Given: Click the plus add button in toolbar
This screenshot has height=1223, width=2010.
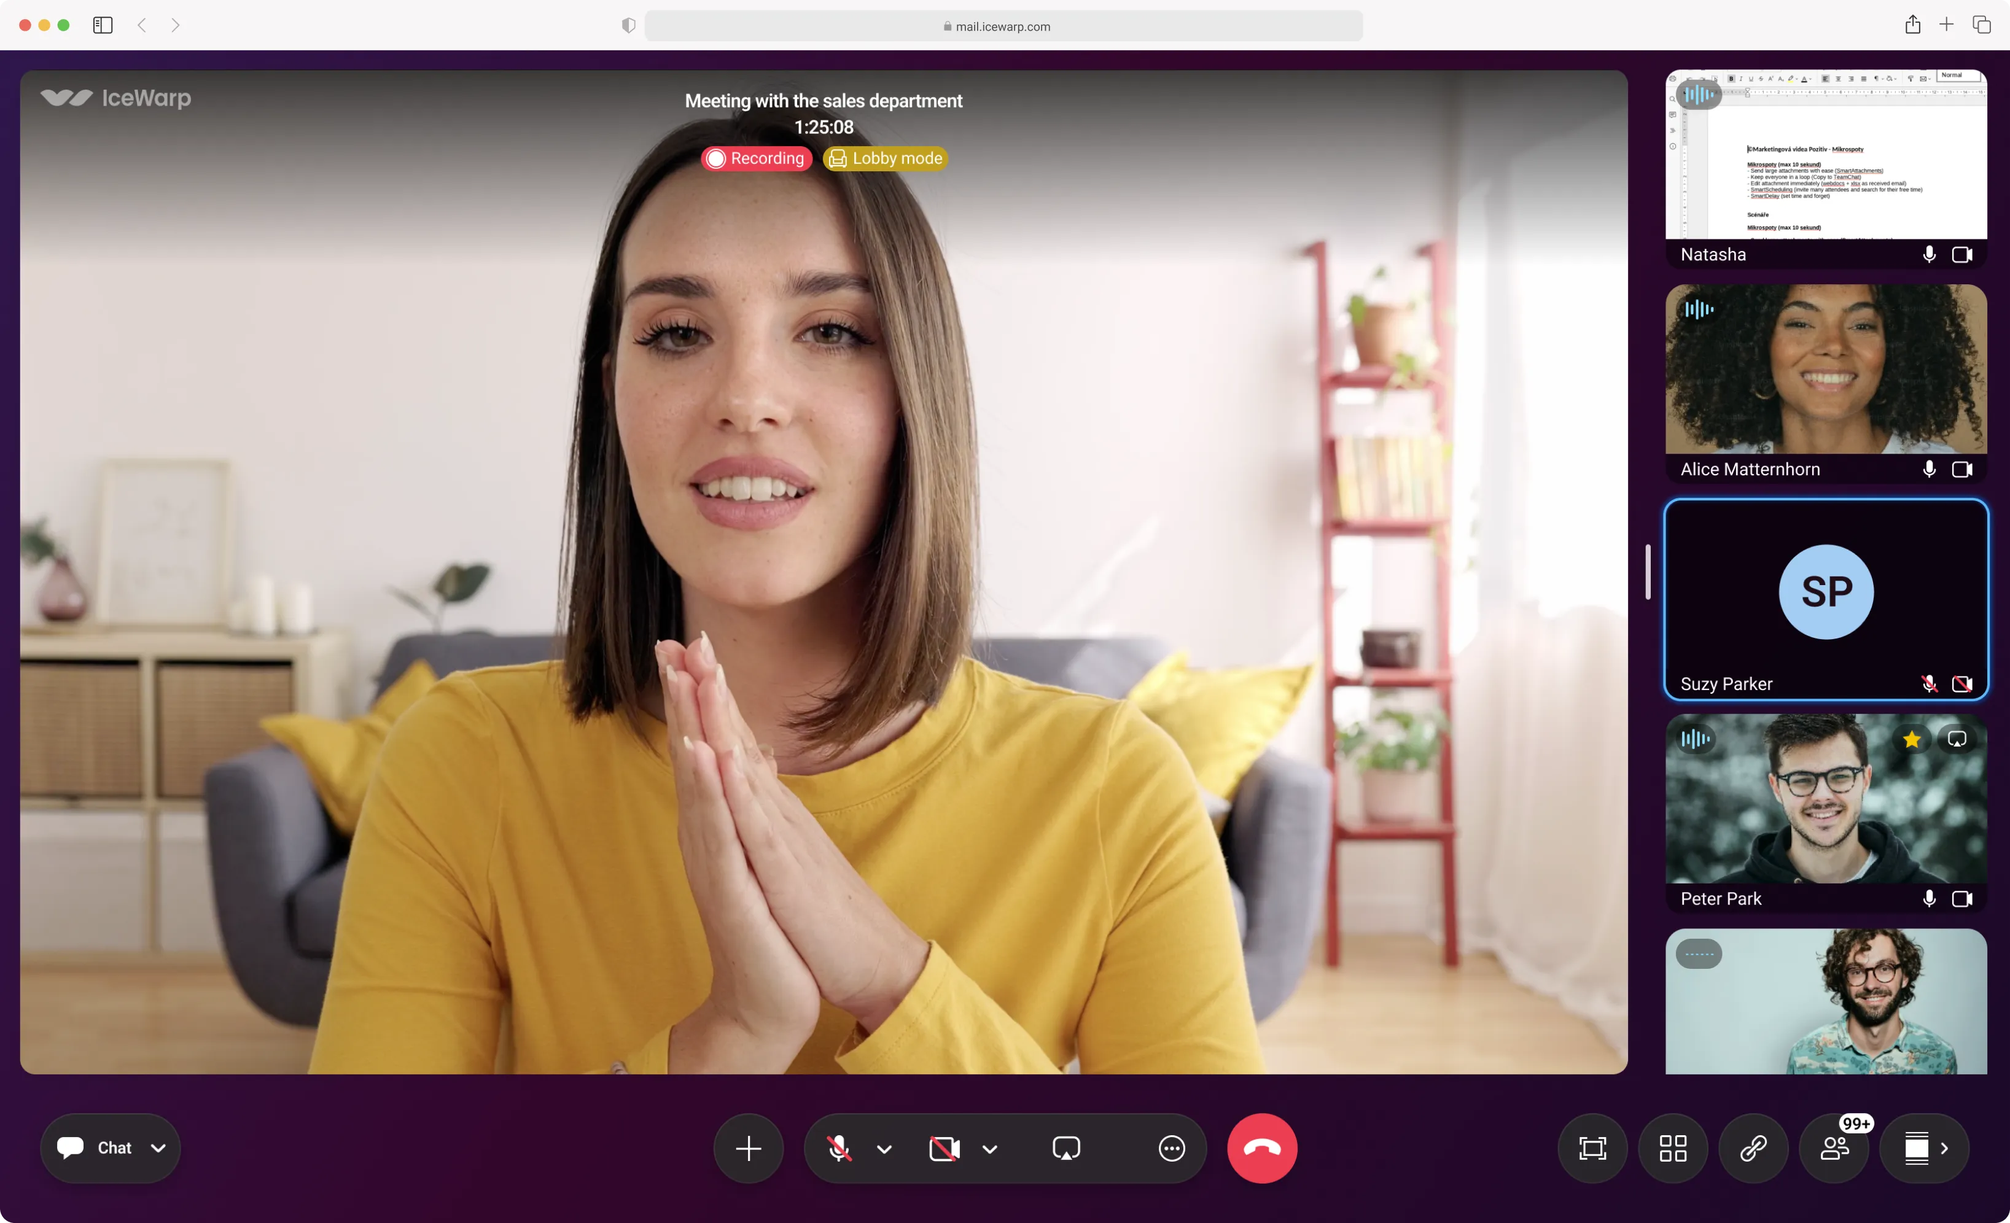Looking at the screenshot, I should click(748, 1148).
